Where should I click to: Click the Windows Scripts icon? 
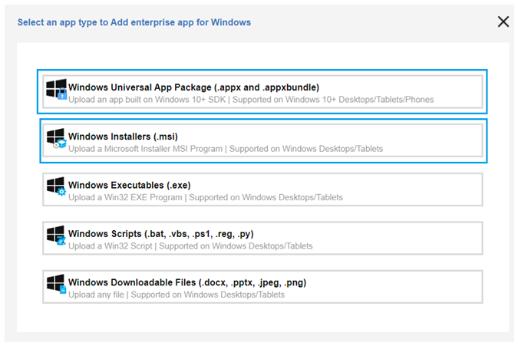pyautogui.click(x=56, y=236)
